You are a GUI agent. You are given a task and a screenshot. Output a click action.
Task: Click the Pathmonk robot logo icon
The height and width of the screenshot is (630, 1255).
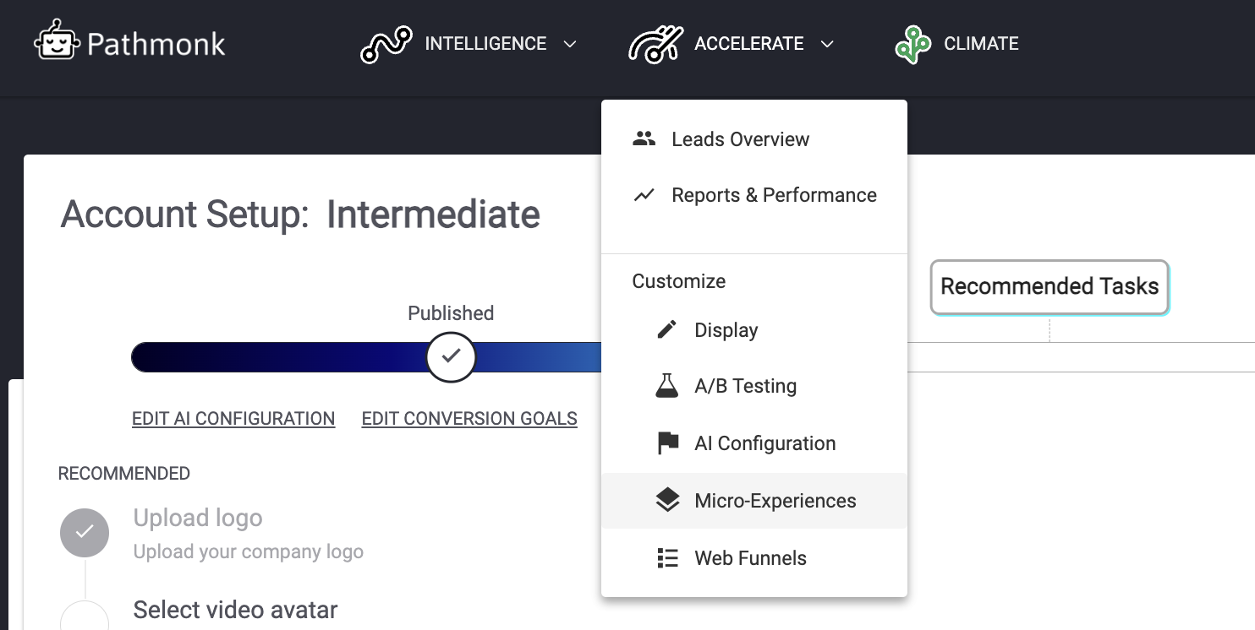click(57, 42)
